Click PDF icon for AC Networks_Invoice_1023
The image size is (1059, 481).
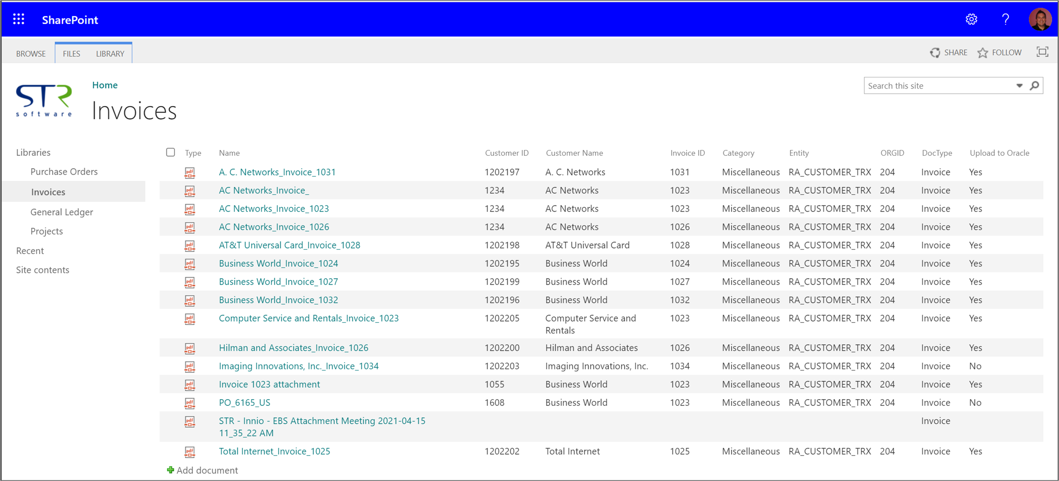pos(190,209)
